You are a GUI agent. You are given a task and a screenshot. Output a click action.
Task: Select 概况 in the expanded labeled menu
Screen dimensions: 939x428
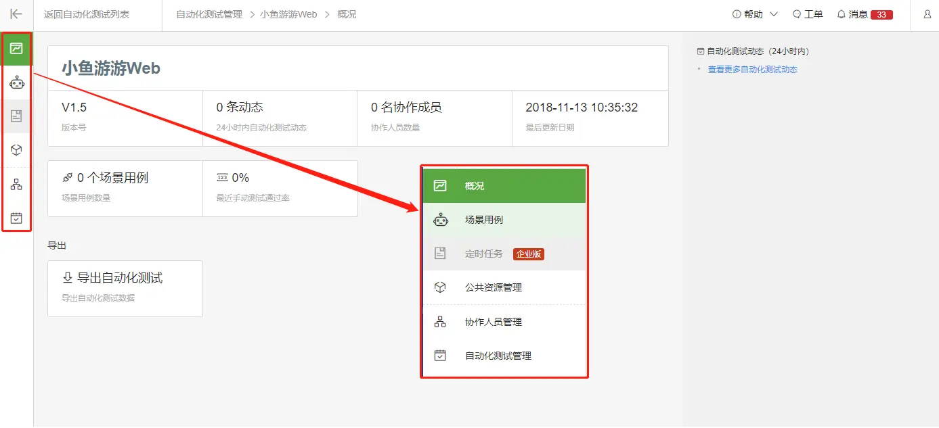[504, 186]
